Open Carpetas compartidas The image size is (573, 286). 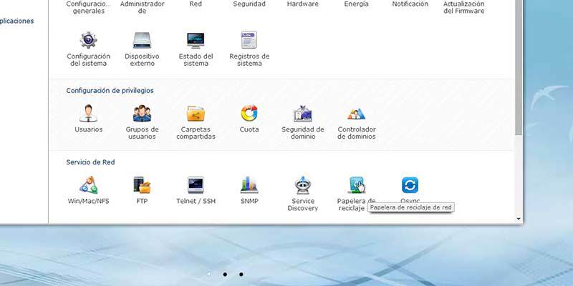tap(196, 114)
